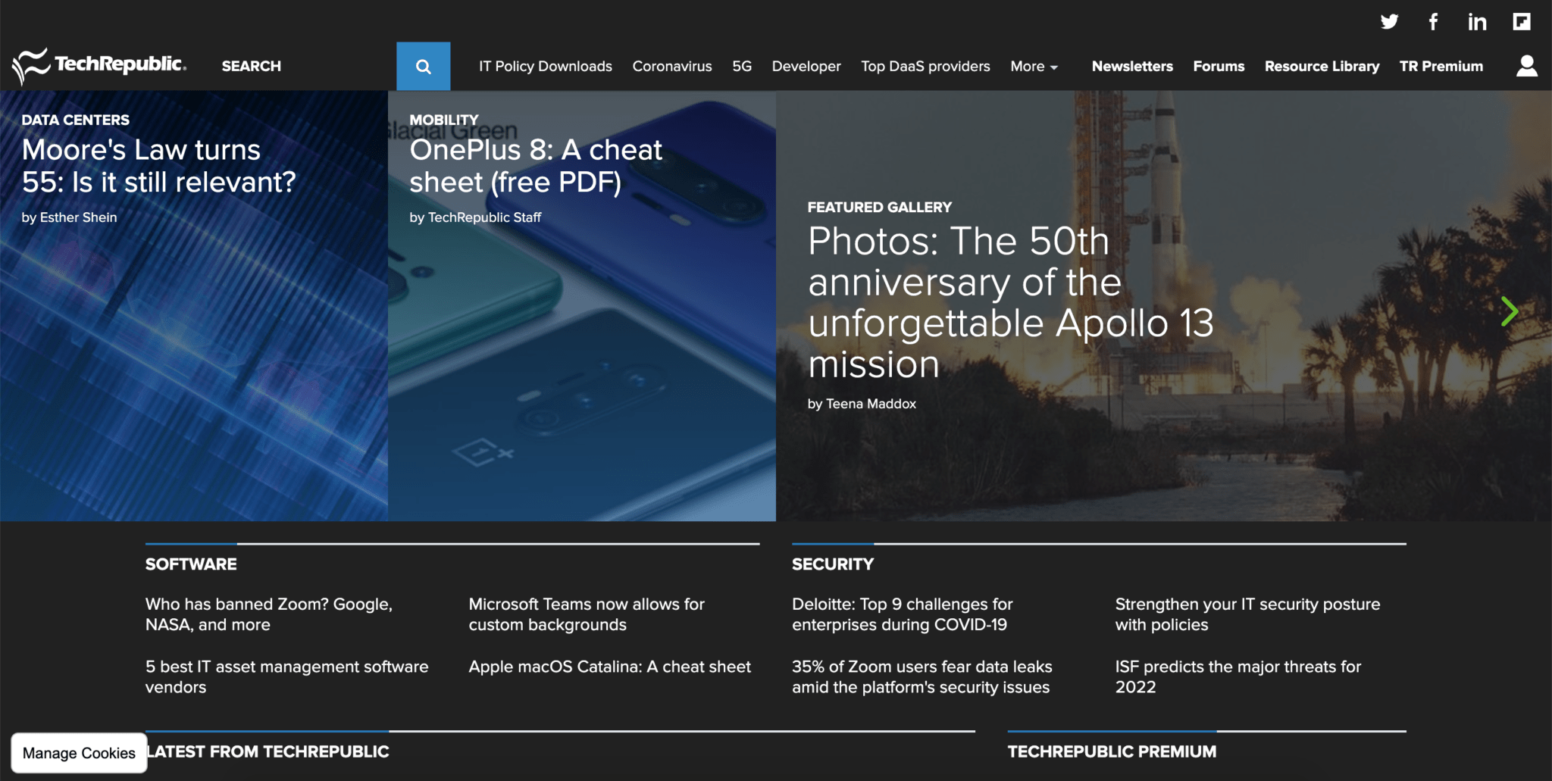Open the Flipboard share icon

tap(1521, 22)
